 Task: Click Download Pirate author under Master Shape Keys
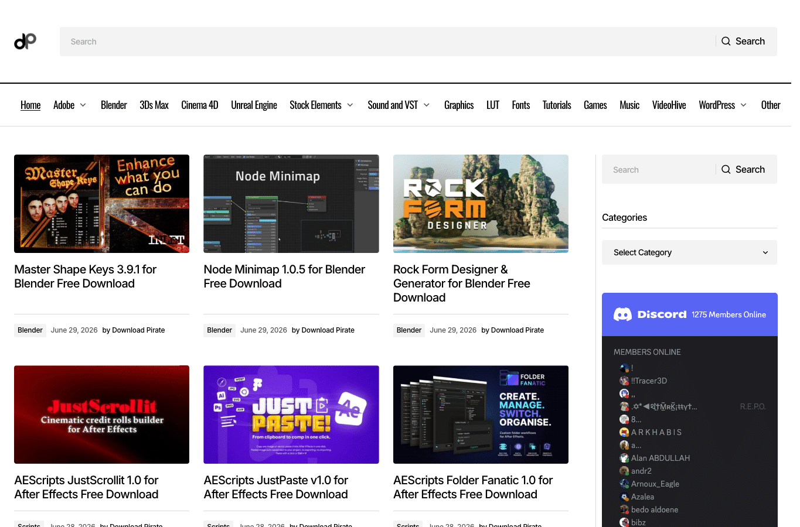click(x=138, y=330)
